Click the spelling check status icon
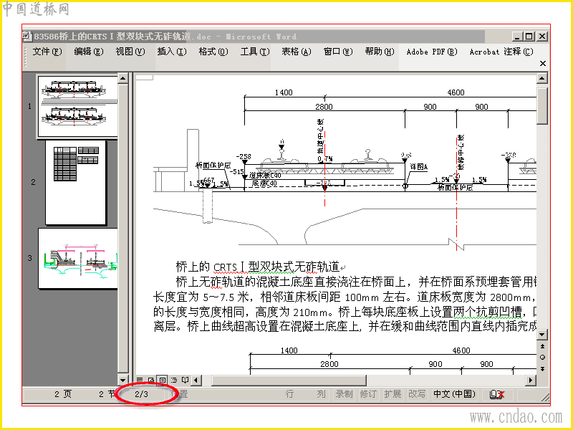This screenshot has width=573, height=430. tap(497, 394)
